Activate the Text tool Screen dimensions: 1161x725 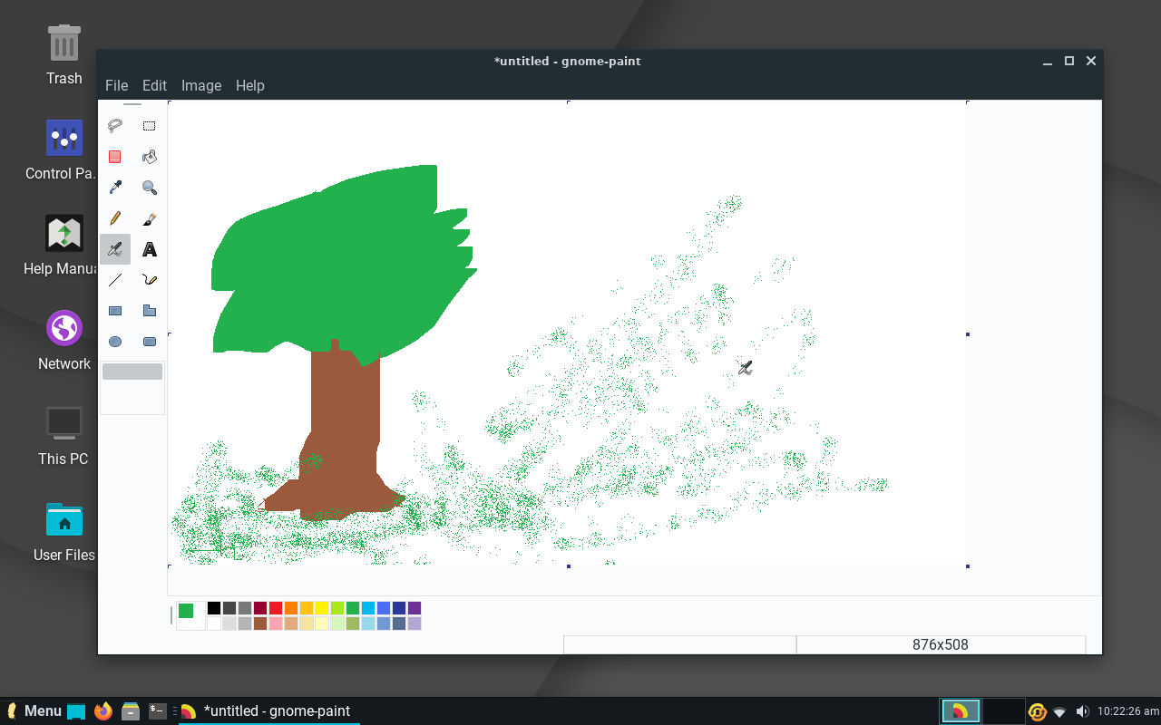(149, 249)
